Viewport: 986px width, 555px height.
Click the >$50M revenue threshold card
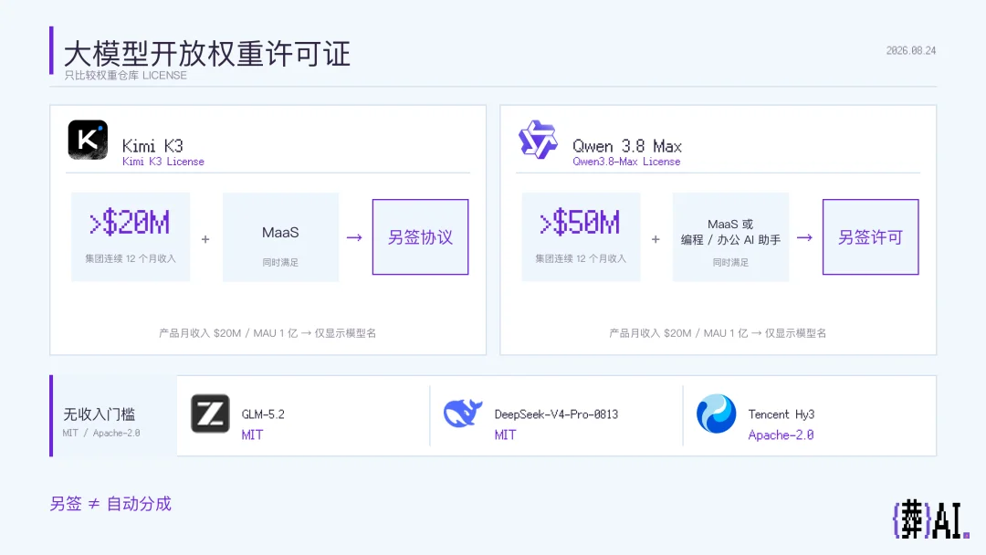[581, 237]
